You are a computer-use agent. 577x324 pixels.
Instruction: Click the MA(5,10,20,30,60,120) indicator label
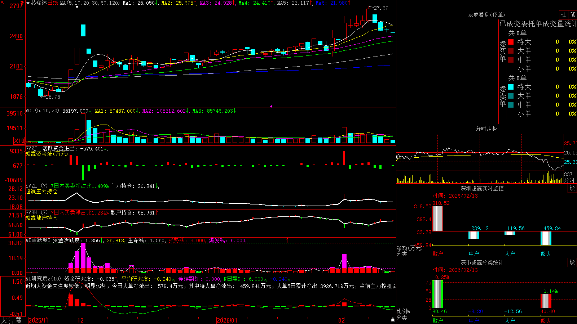90,3
